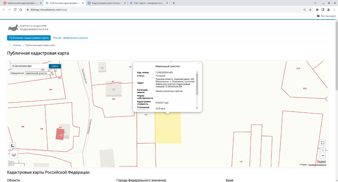Click the Города федерального значения heading
338x182 pixels.
141,180
